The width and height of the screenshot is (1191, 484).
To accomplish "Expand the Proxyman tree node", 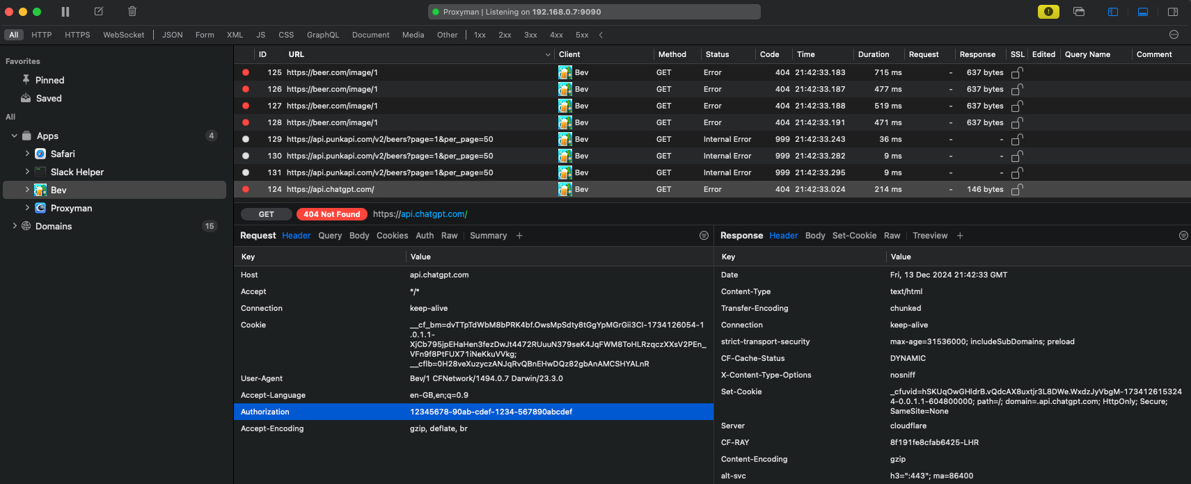I will (x=27, y=208).
